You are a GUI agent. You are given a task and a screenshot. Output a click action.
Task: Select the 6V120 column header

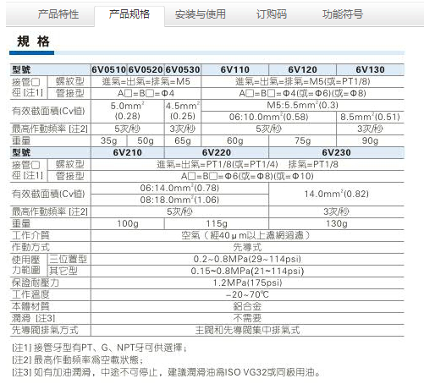303,69
